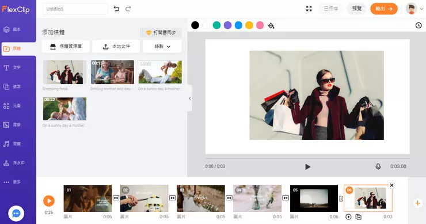The height and width of the screenshot is (224, 426).
Task: Open transition icon between scenes 02 and 03
Action: pyautogui.click(x=173, y=198)
